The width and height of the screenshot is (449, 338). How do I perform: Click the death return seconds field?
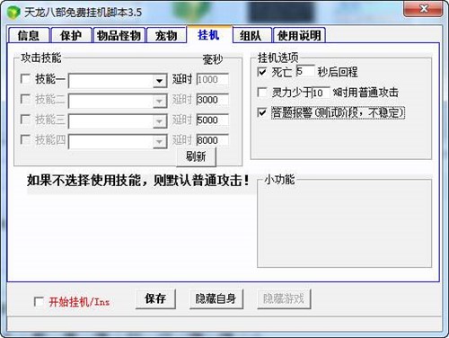(305, 71)
